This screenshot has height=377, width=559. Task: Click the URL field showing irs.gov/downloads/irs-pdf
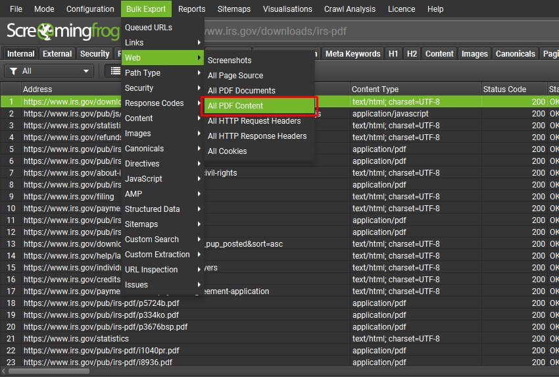(x=381, y=32)
